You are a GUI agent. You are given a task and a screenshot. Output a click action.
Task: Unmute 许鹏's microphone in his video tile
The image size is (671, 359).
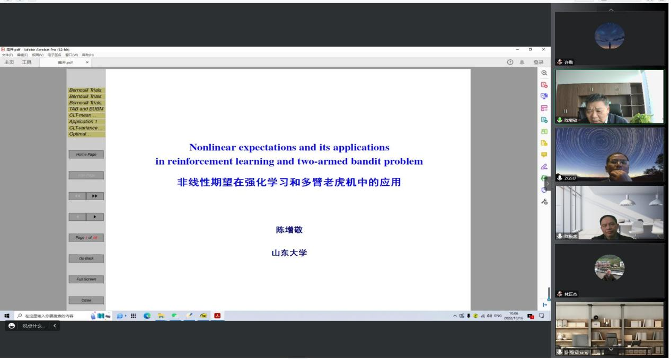pos(559,61)
